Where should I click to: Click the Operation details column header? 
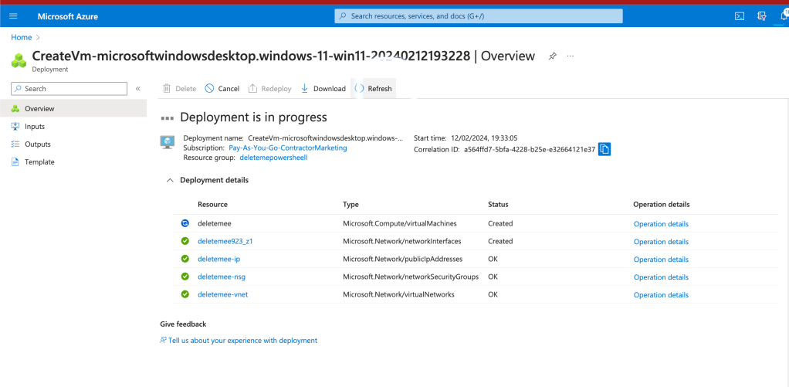point(661,205)
